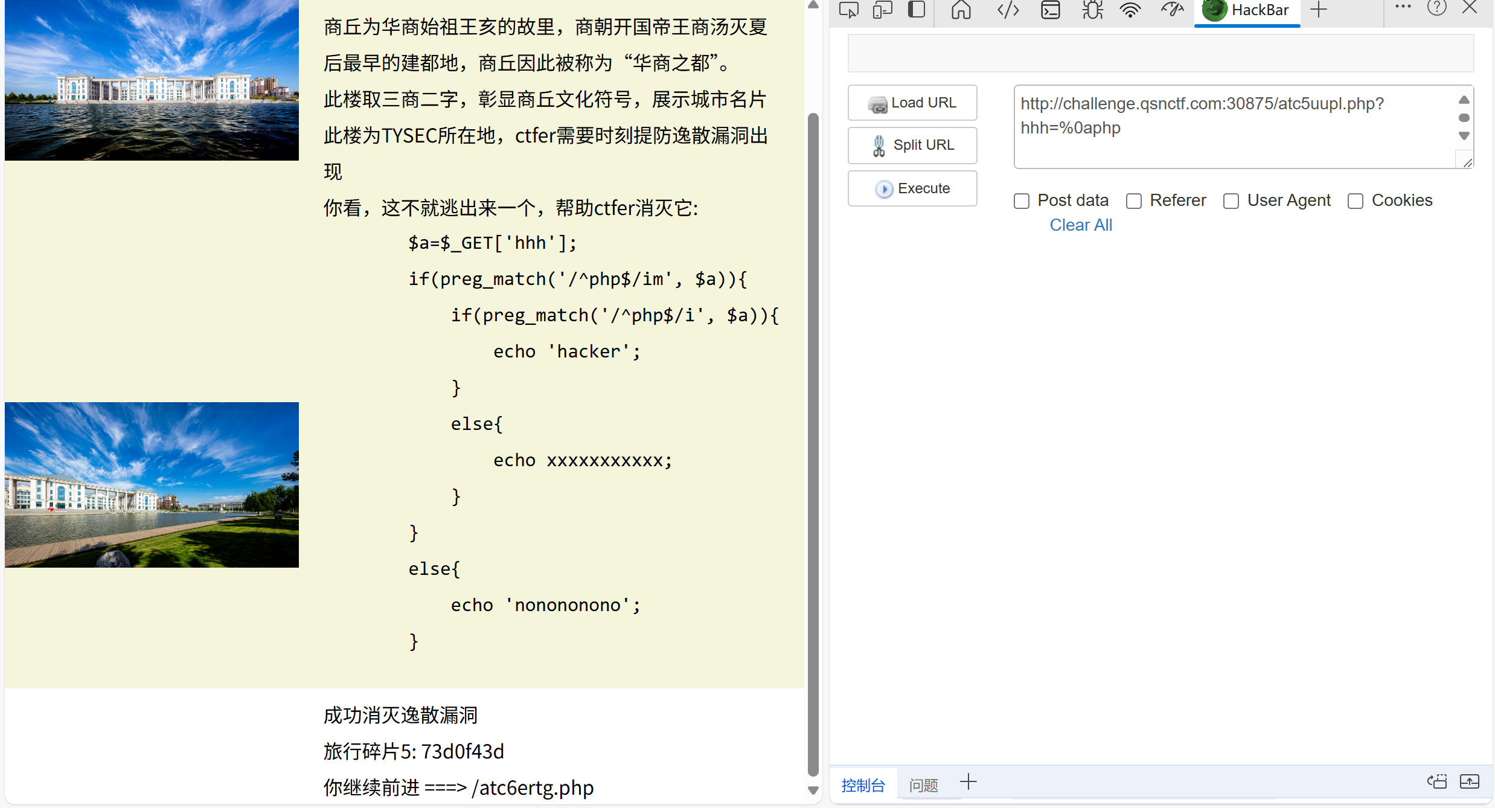Click inside the HackBar URL text field

1232,127
